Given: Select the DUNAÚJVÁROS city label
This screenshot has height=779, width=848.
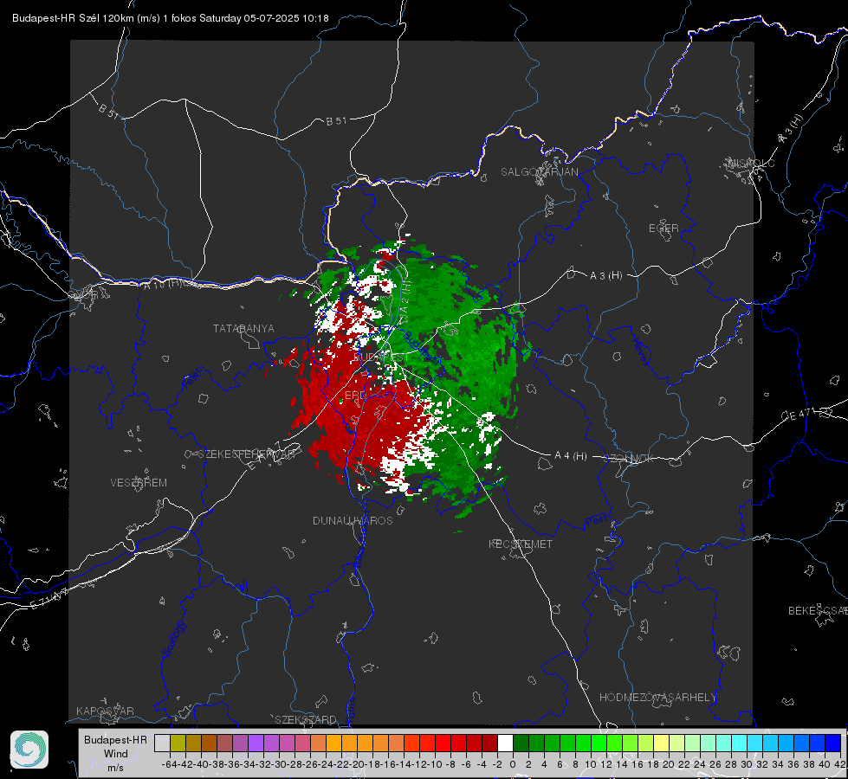Looking at the screenshot, I should [x=353, y=520].
